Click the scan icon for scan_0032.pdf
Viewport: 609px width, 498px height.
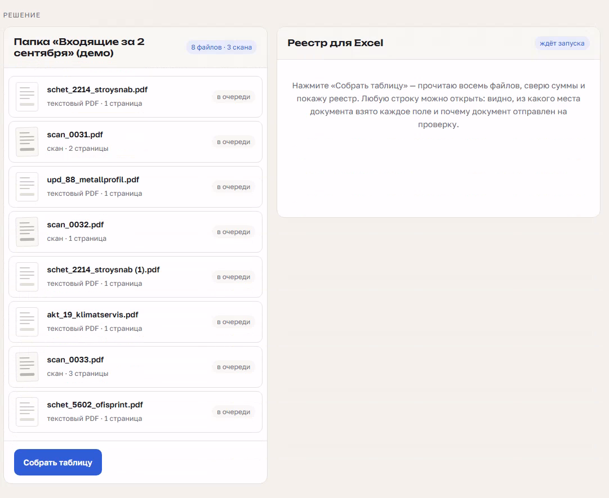point(27,231)
